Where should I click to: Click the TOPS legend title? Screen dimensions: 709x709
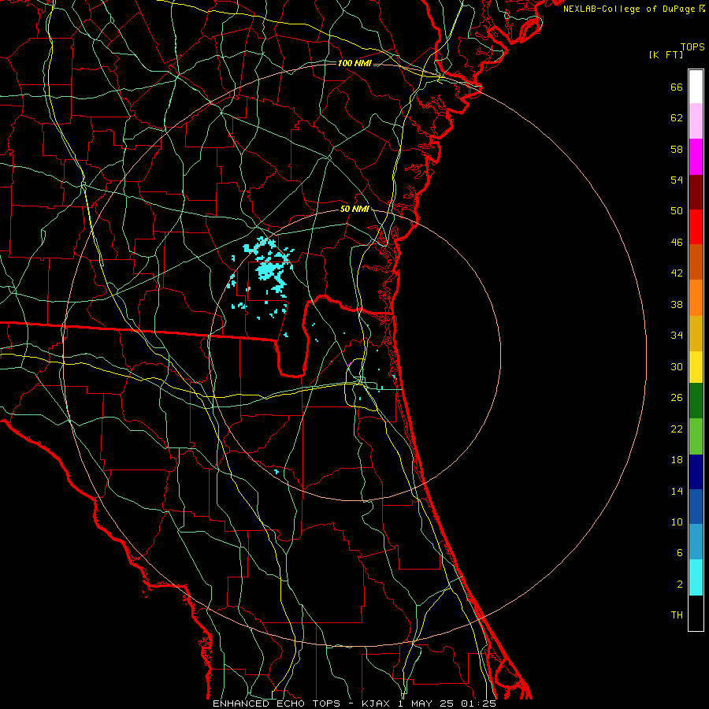click(692, 47)
